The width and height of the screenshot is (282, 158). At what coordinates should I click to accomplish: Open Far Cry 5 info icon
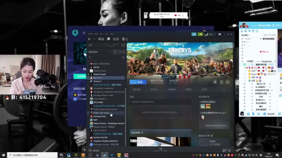221,82
